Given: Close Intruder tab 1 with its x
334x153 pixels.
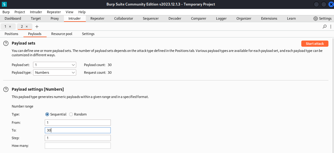Looking at the screenshot, I should pos(10,26).
